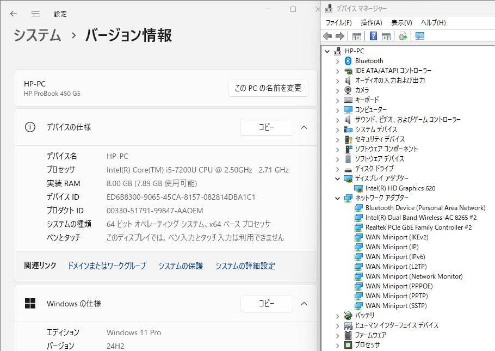This screenshot has height=351, width=495.
Task: Select WAN Miniport (L2TP) entry
Action: pos(396,266)
